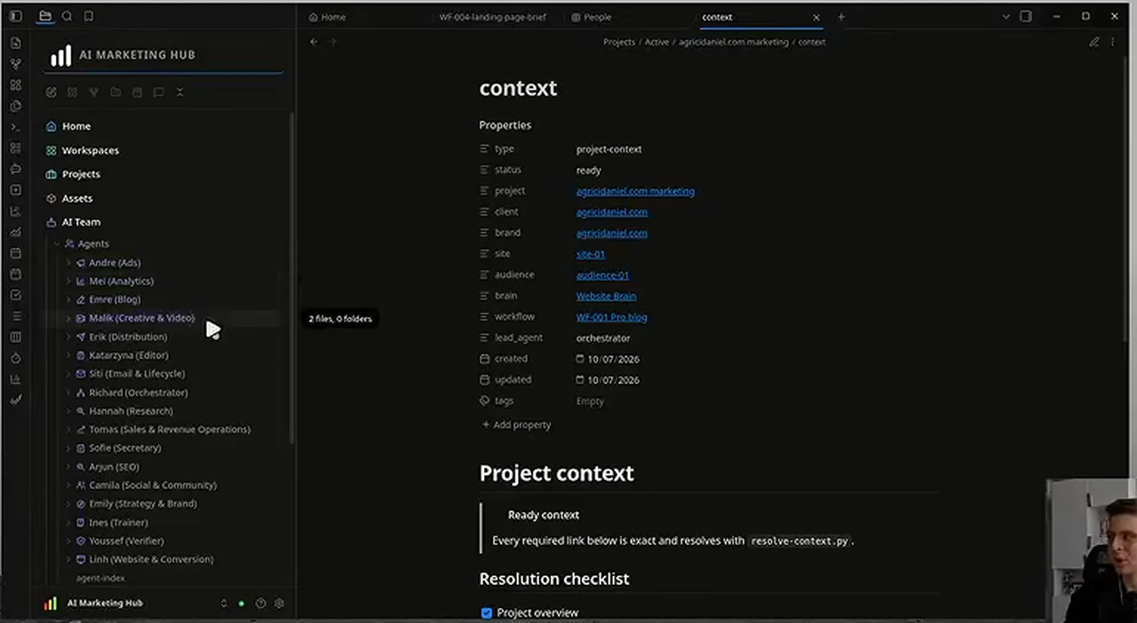Screen dimensions: 1137x623
Task: Open the terminal prompt icon in ribbon
Action: click(x=15, y=127)
